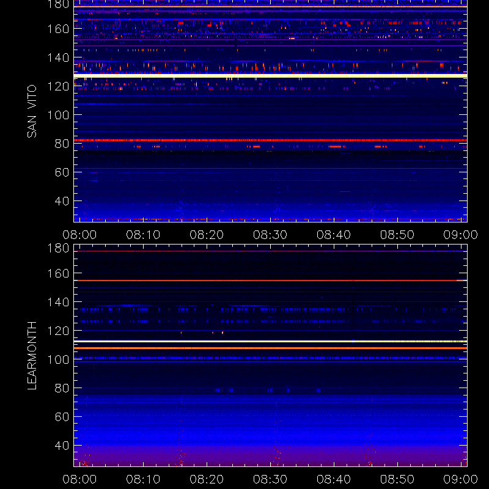This screenshot has width=489, height=489.
Task: Click the 08:40 time label under San Vito plot
Action: [x=334, y=235]
